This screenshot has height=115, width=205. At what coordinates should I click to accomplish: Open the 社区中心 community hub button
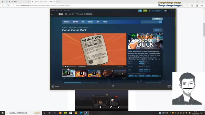coord(158,30)
